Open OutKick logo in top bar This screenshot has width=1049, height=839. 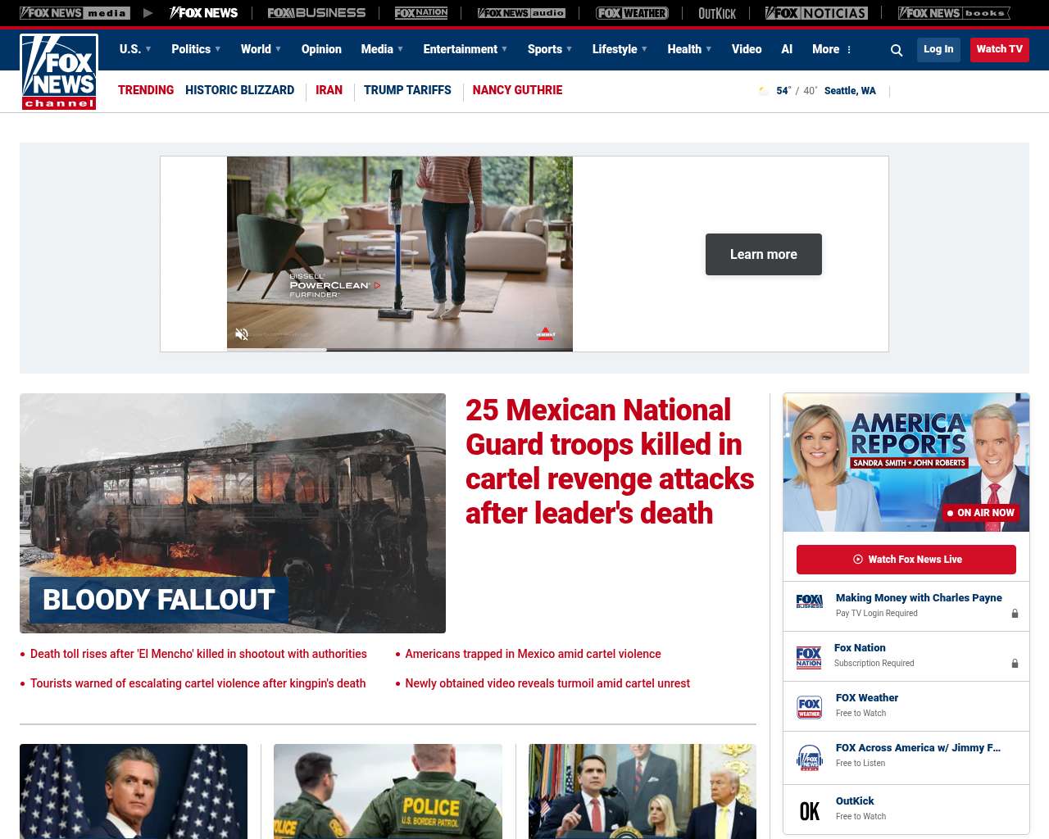[717, 13]
